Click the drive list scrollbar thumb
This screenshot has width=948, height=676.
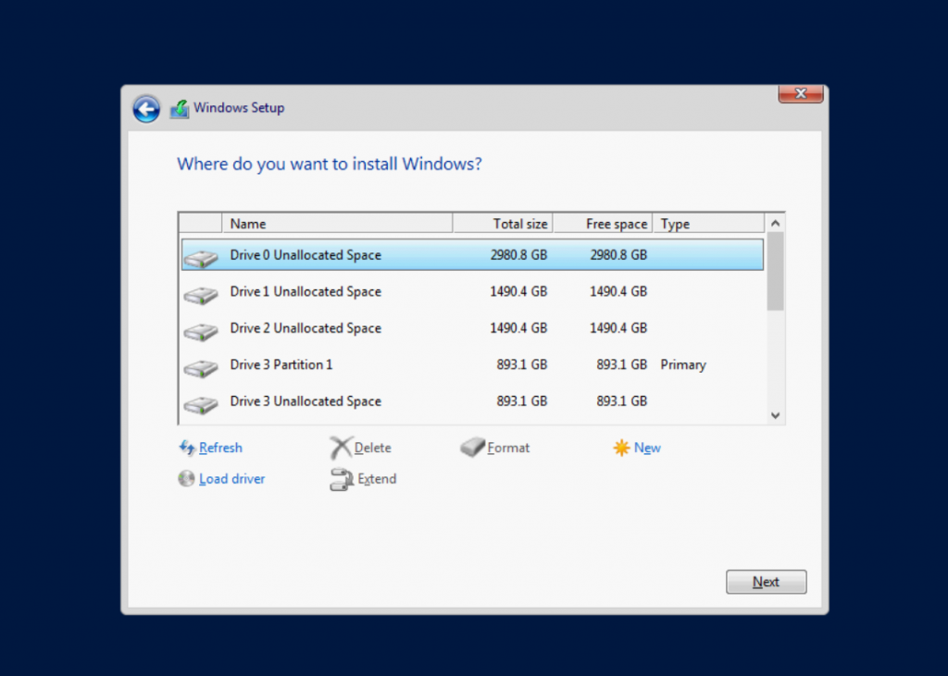[775, 272]
